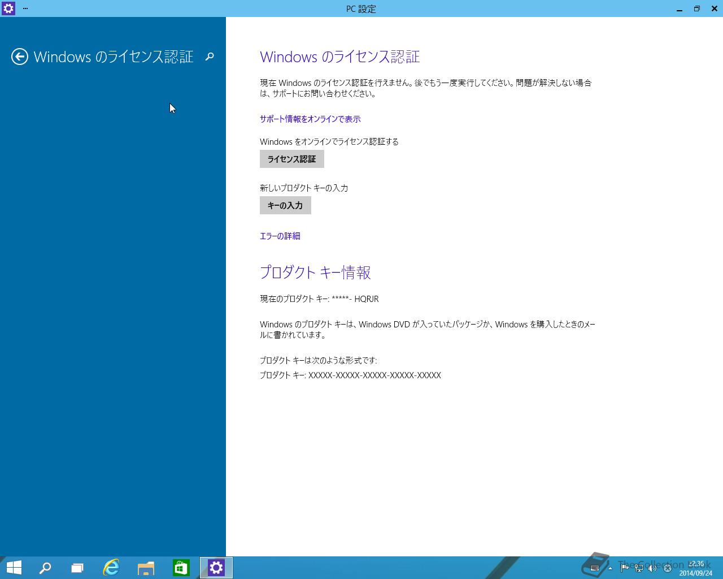Open the Task View taskbar icon
This screenshot has height=579, width=723.
pos(77,568)
